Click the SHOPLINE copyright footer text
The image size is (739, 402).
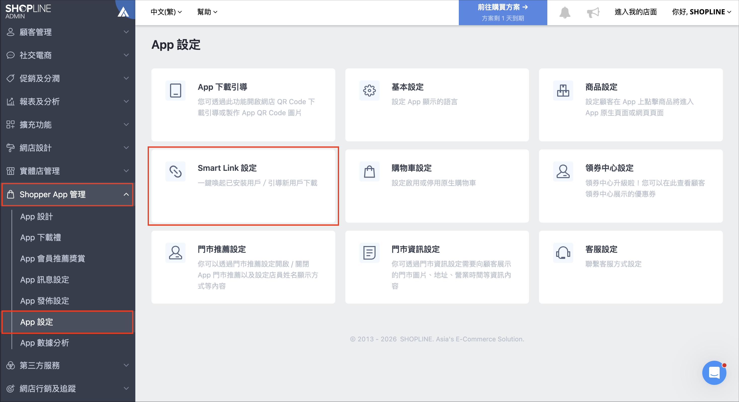point(437,339)
